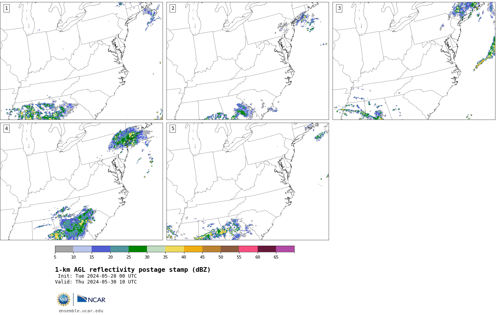
Task: Click the colorbar tick label 50
Action: coord(221,257)
